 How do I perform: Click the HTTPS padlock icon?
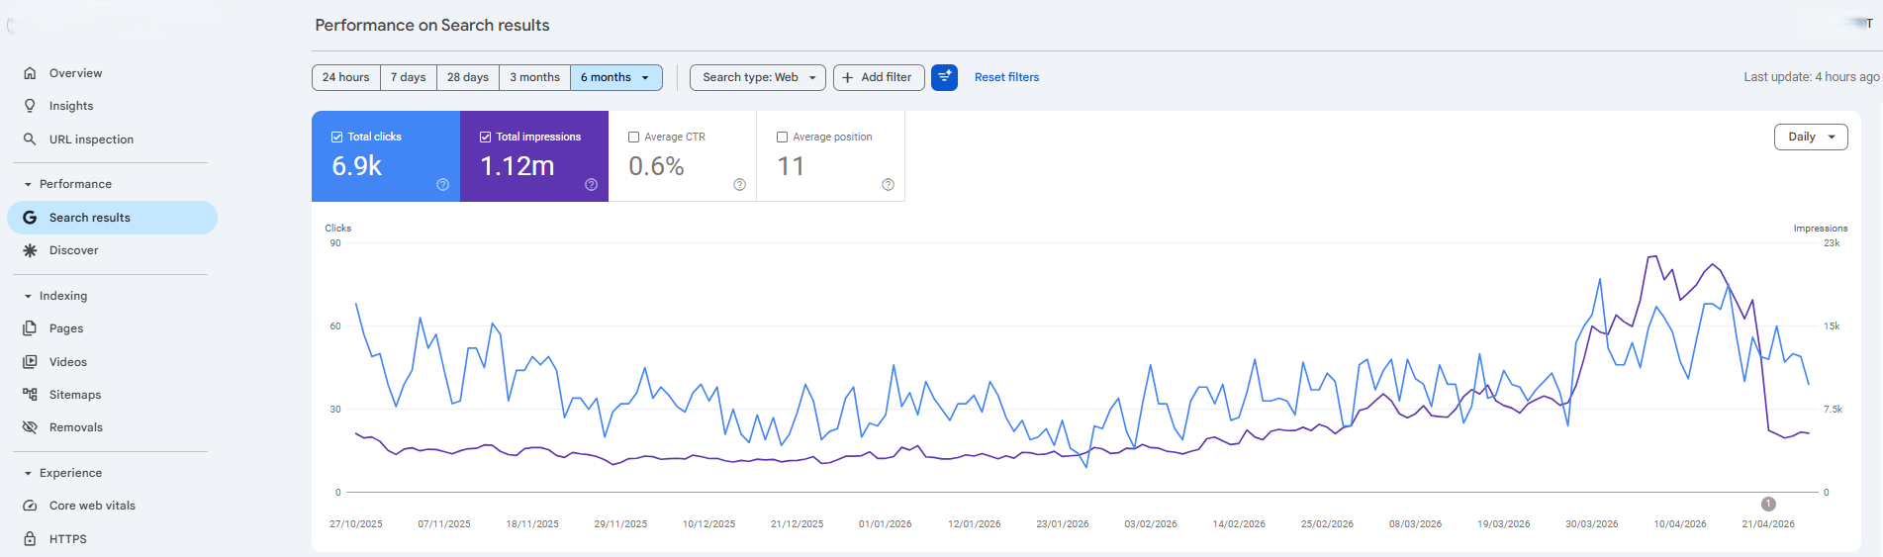pyautogui.click(x=30, y=539)
